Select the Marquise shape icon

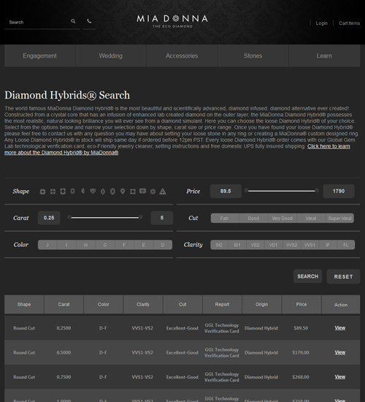point(103,191)
